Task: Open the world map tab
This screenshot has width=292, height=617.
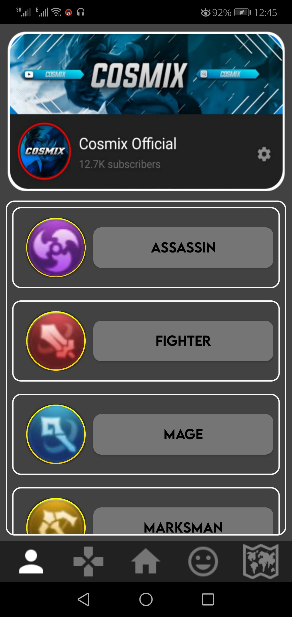Action: click(261, 562)
